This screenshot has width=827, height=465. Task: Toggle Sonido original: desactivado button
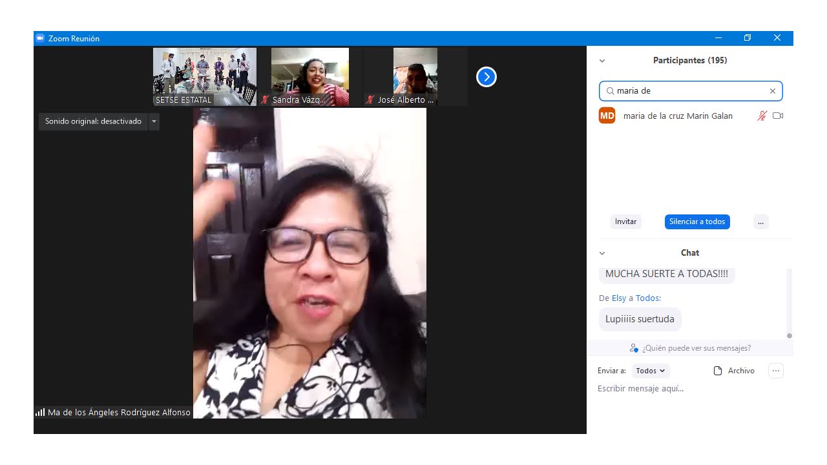point(93,121)
